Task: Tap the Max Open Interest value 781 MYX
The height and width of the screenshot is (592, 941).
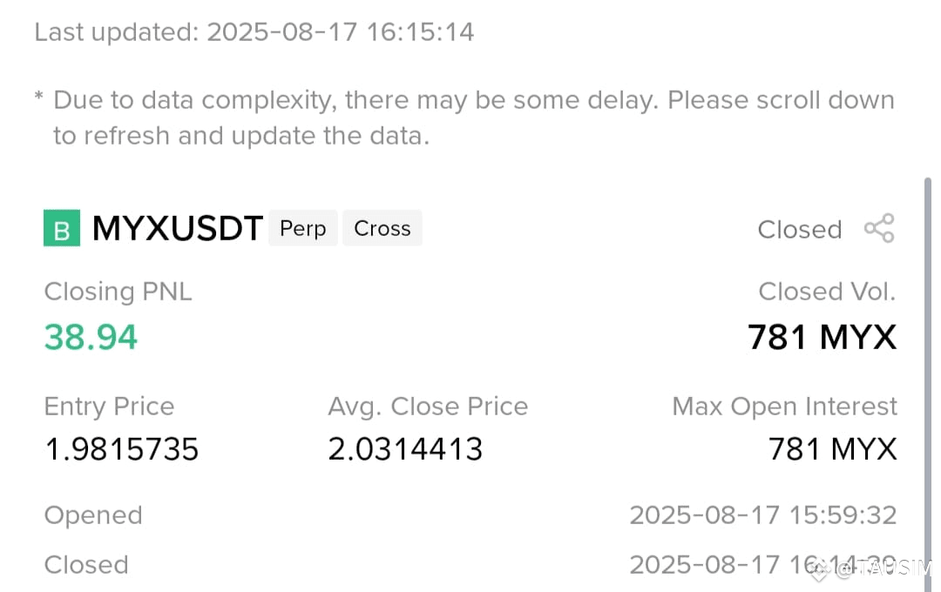Action: pyautogui.click(x=833, y=449)
